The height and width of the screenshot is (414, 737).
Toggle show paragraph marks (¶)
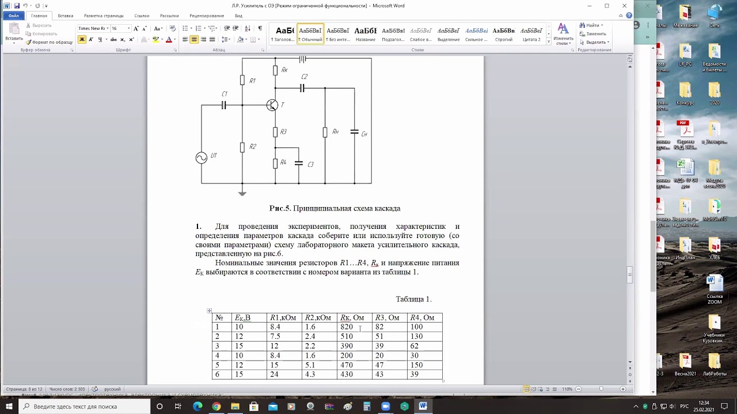[260, 28]
